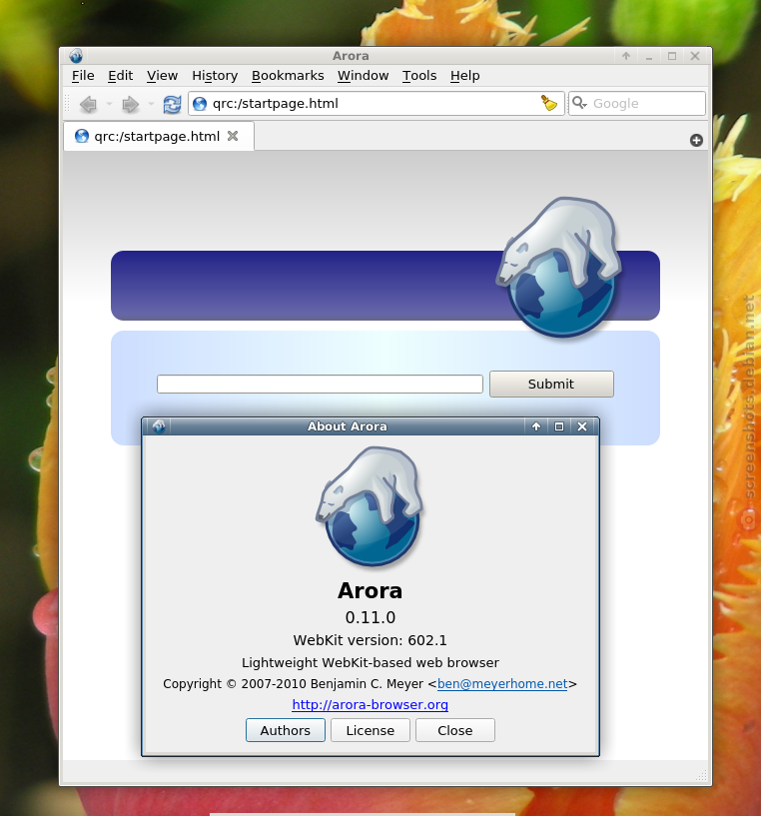Click the 'Lightweight WebKit-based web browser' text
The width and height of the screenshot is (761, 816).
371,662
